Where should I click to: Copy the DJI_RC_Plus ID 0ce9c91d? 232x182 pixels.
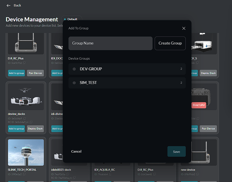tap(24, 63)
